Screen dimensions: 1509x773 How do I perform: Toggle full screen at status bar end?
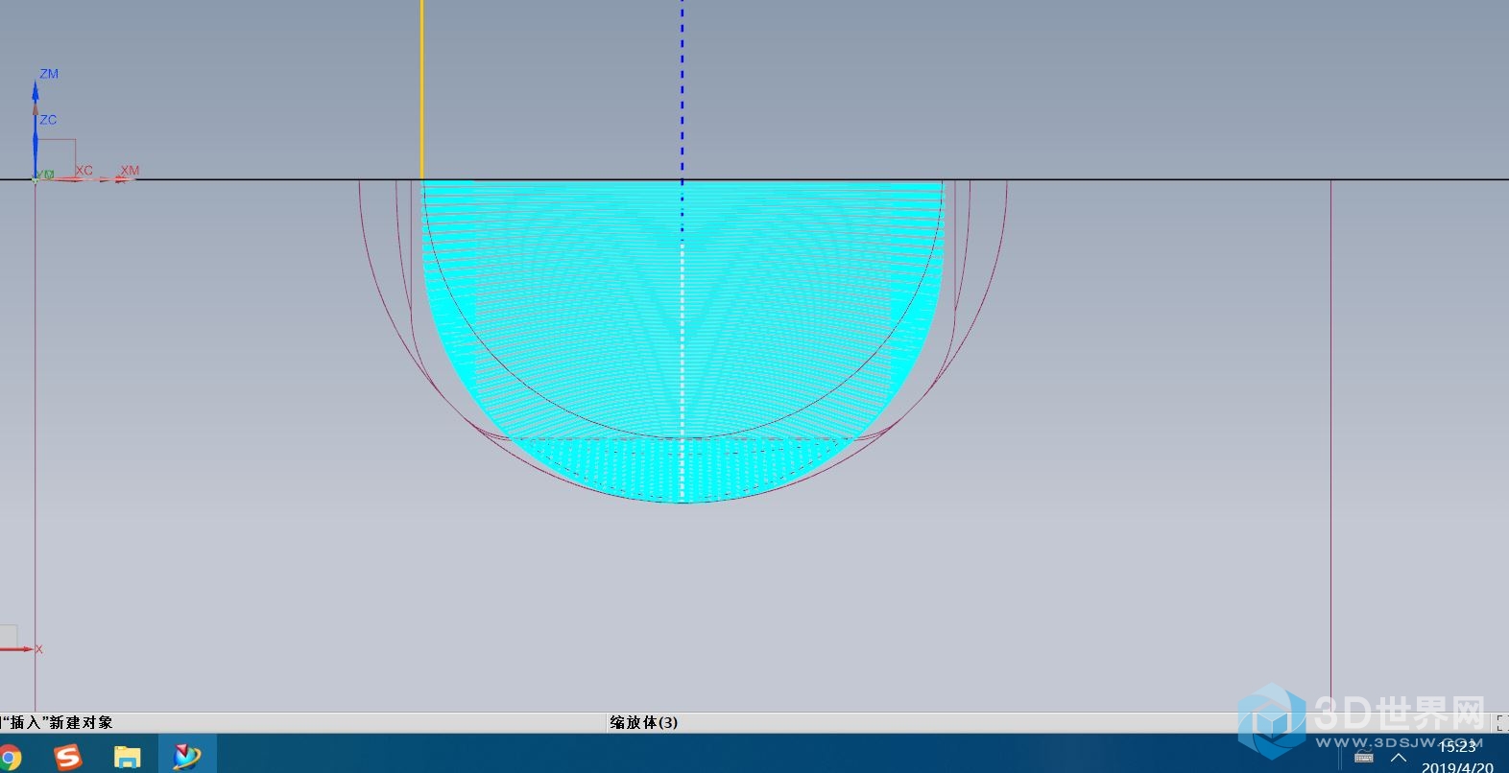[x=1501, y=724]
